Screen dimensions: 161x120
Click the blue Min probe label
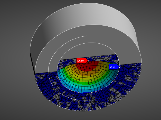pos(114,67)
